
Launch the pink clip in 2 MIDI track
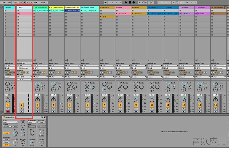pyautogui.click(x=18, y=13)
